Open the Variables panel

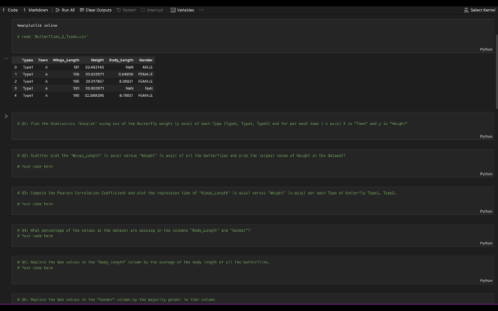point(182,10)
